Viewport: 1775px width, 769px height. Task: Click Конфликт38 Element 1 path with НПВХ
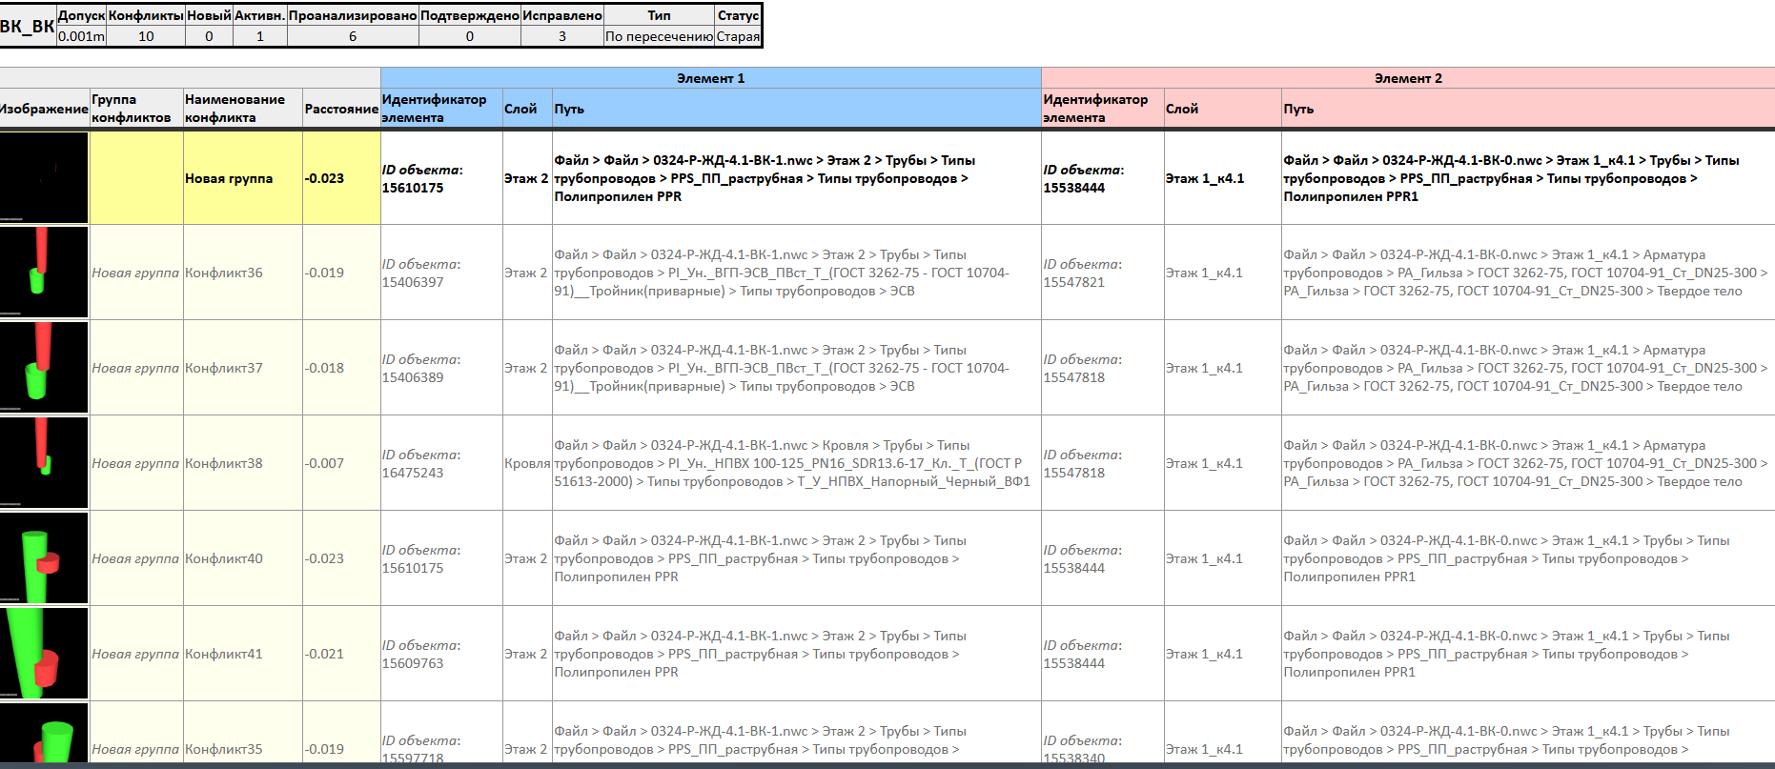[x=792, y=463]
